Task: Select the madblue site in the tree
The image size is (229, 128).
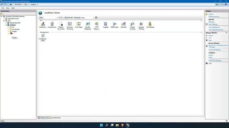Action: point(13,25)
